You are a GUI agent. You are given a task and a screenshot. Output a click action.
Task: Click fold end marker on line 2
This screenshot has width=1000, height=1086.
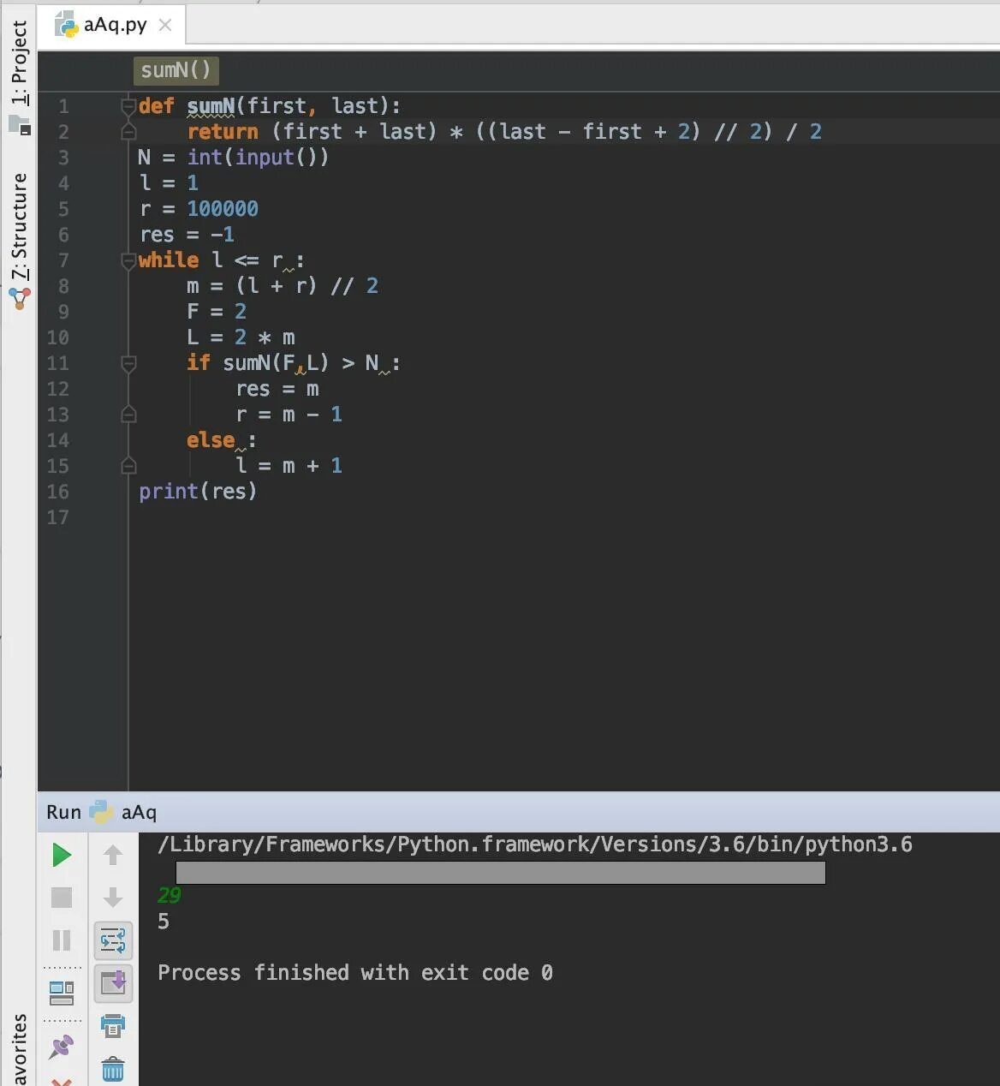click(128, 132)
